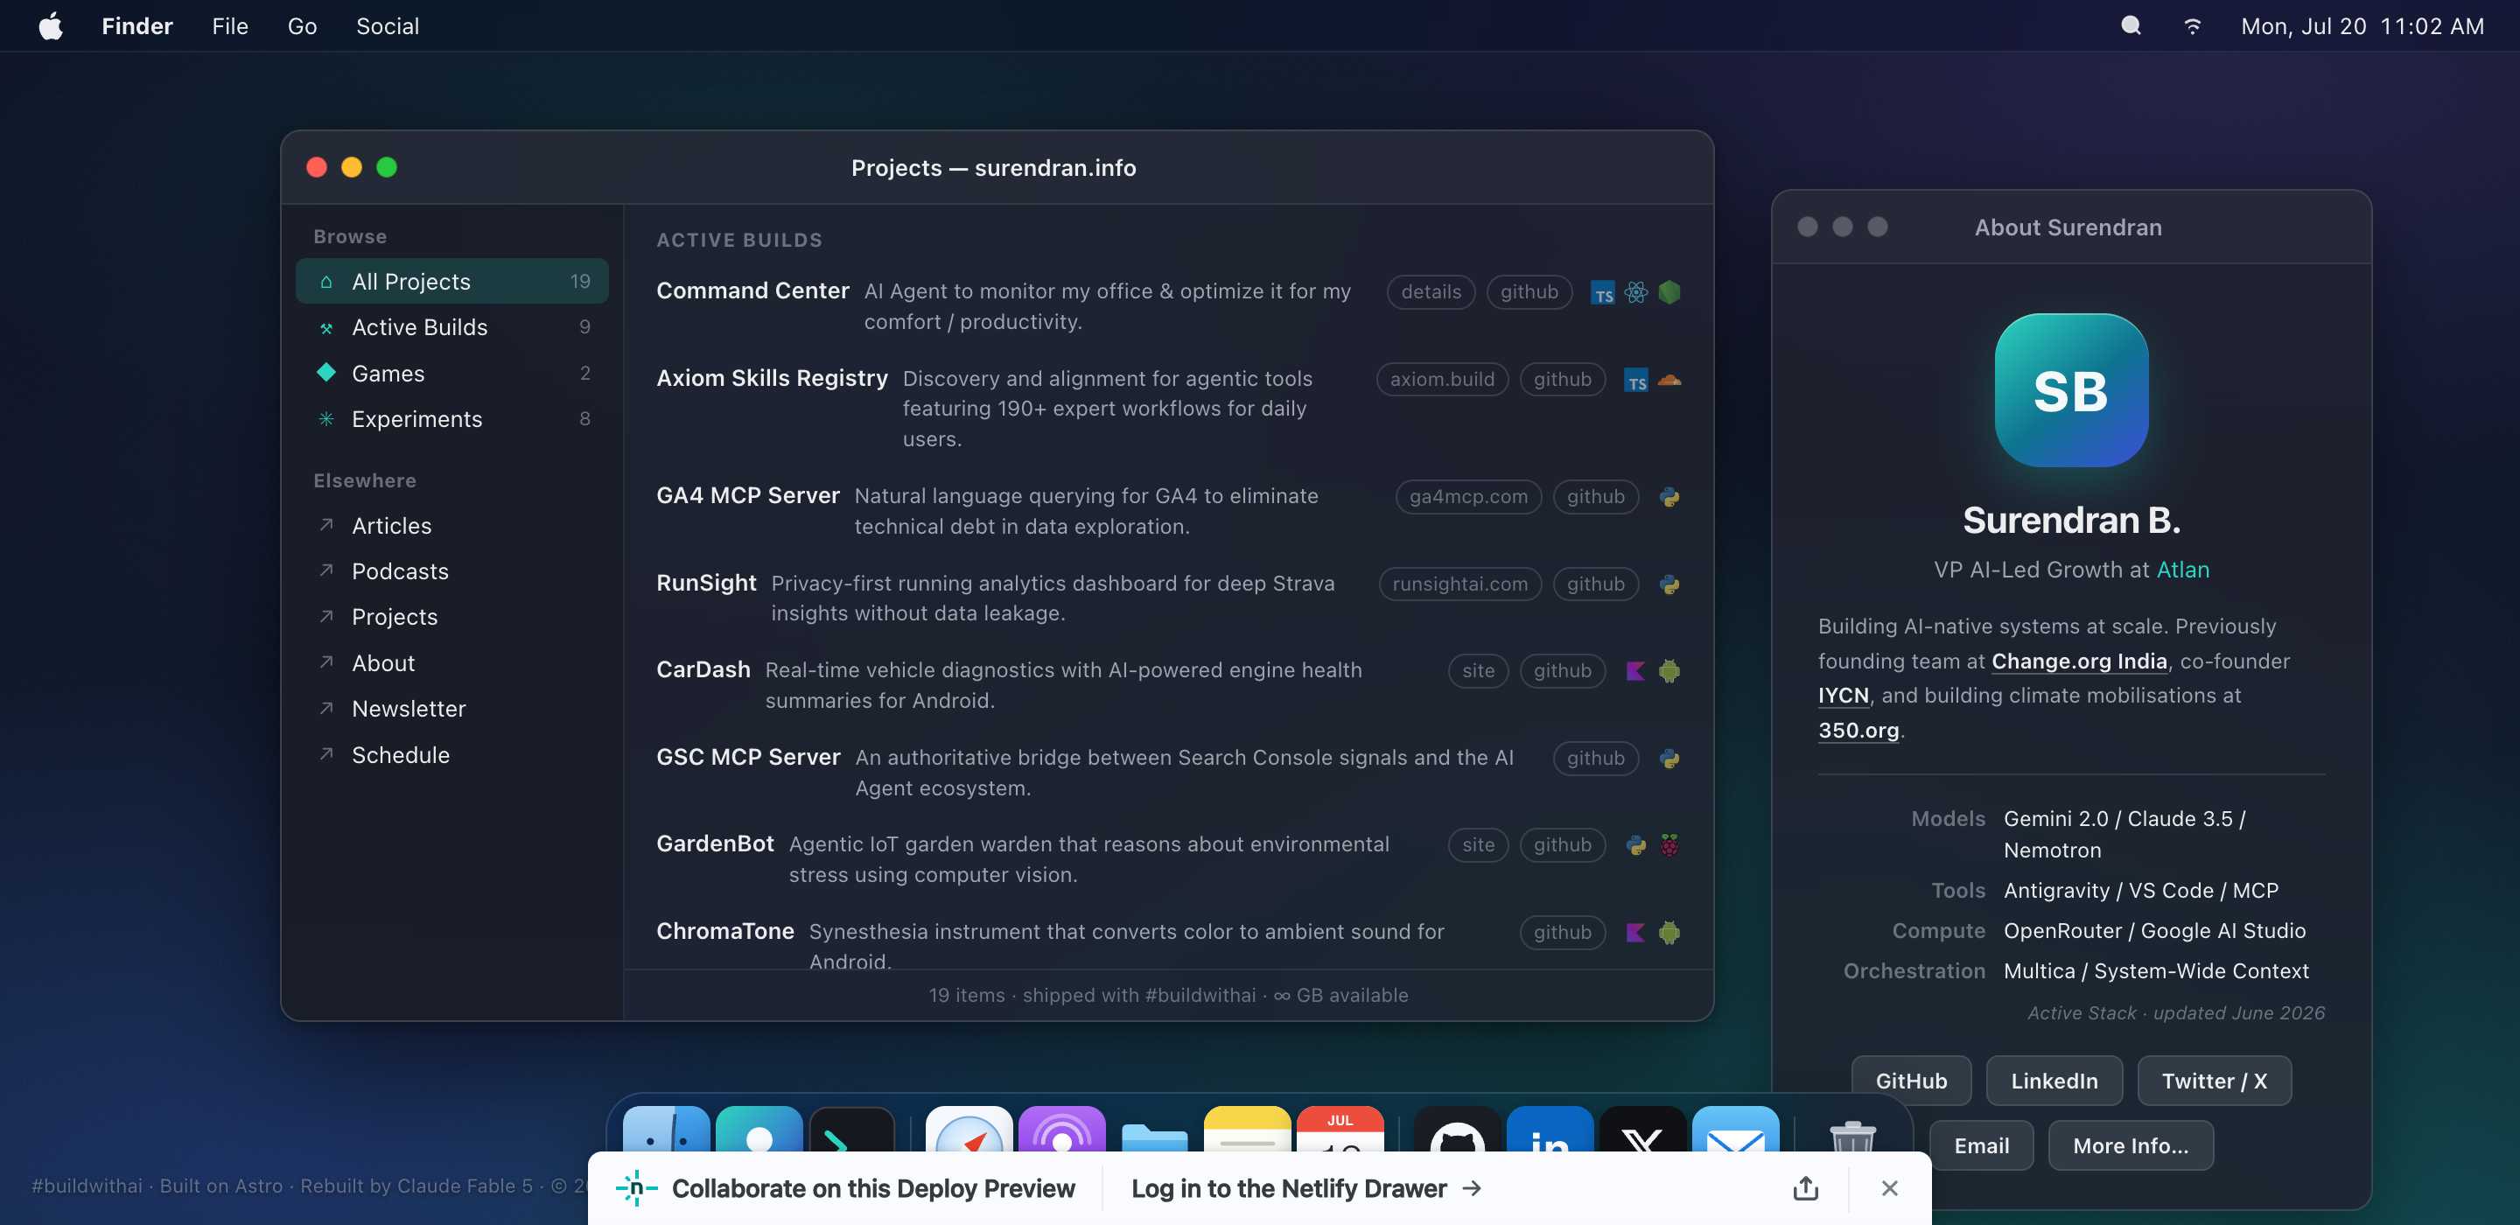Click the Python icon on the RunSight row
The height and width of the screenshot is (1225, 2520).
1669,584
